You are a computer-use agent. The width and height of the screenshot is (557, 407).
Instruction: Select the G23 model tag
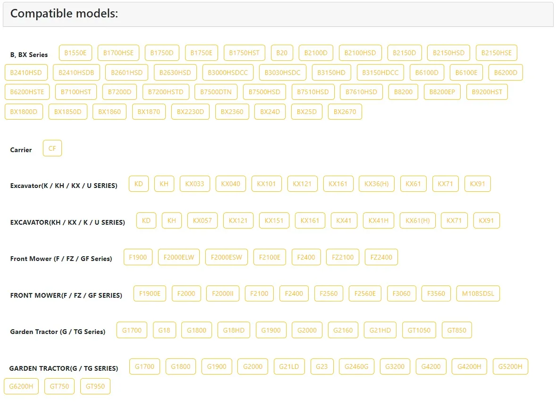tap(321, 366)
